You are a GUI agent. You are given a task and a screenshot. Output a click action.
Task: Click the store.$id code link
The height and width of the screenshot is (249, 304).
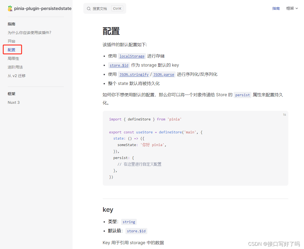[119, 65]
